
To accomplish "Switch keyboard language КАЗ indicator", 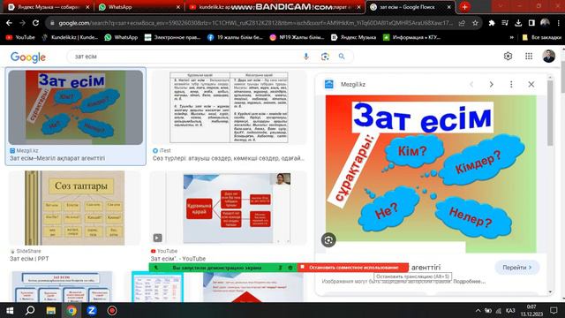I will (x=510, y=310).
